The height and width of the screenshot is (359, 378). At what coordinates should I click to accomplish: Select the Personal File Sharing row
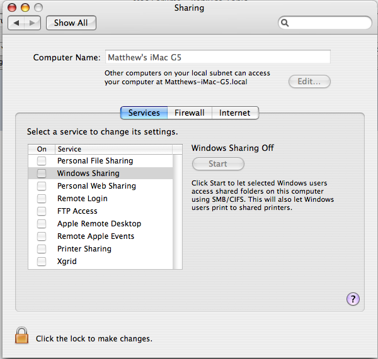click(x=101, y=161)
